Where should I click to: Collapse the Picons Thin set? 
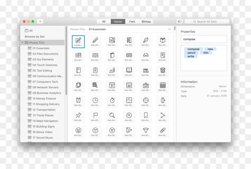[22, 42]
